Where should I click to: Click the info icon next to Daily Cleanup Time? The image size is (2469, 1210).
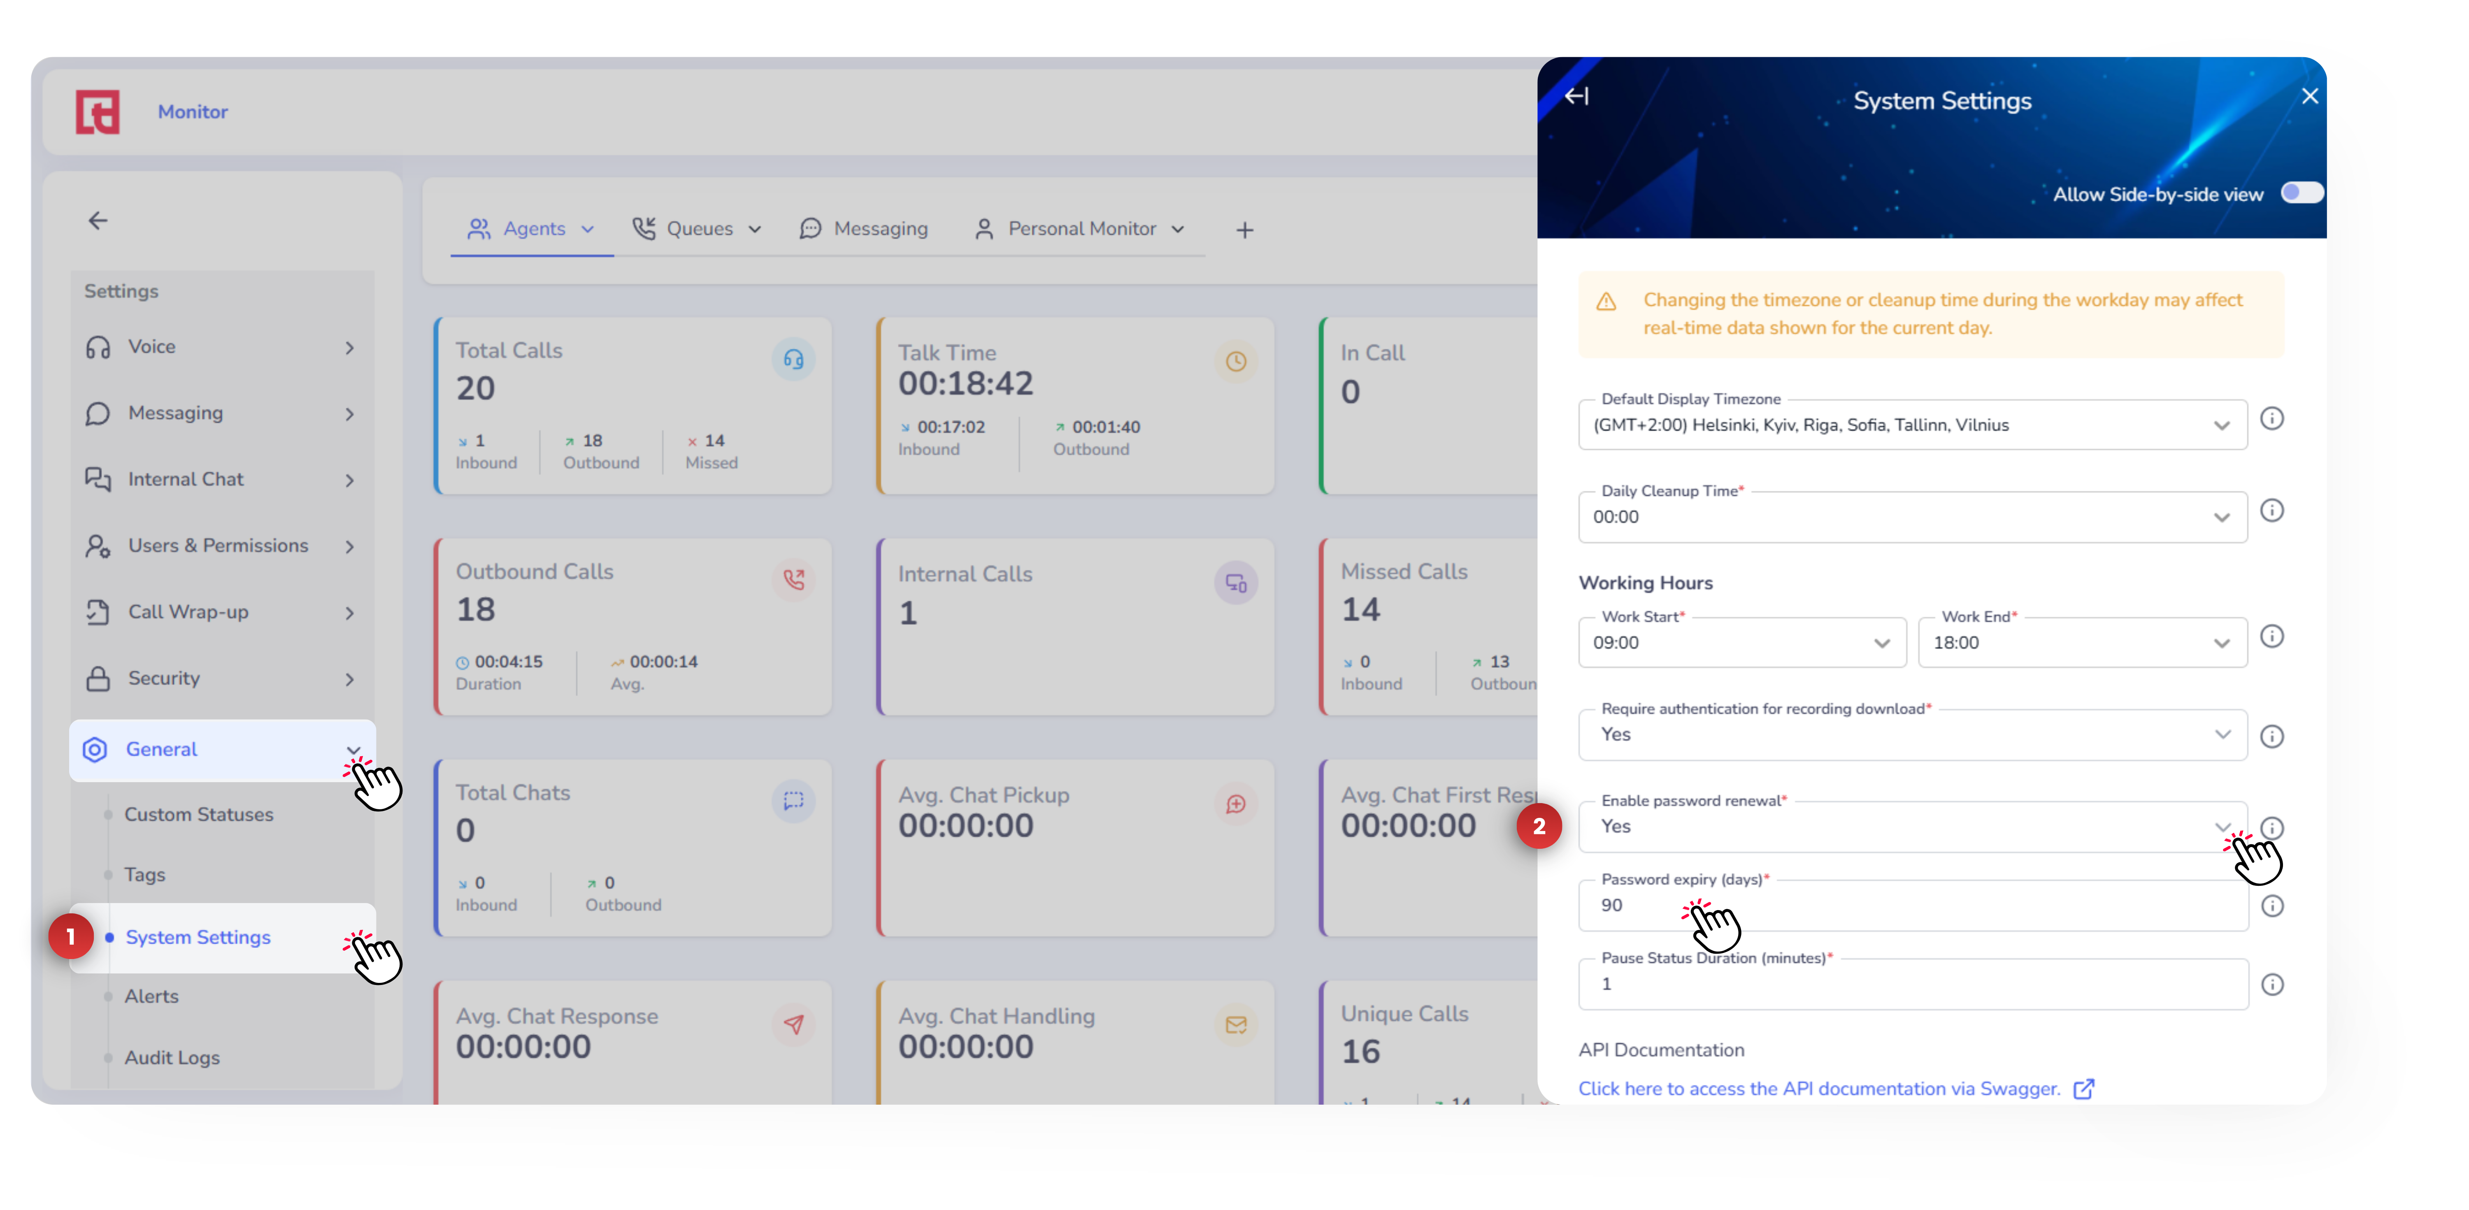(x=2271, y=511)
